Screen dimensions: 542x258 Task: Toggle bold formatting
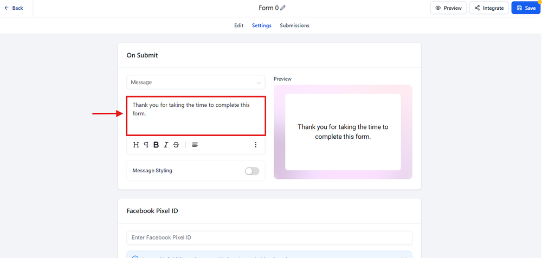click(x=156, y=145)
